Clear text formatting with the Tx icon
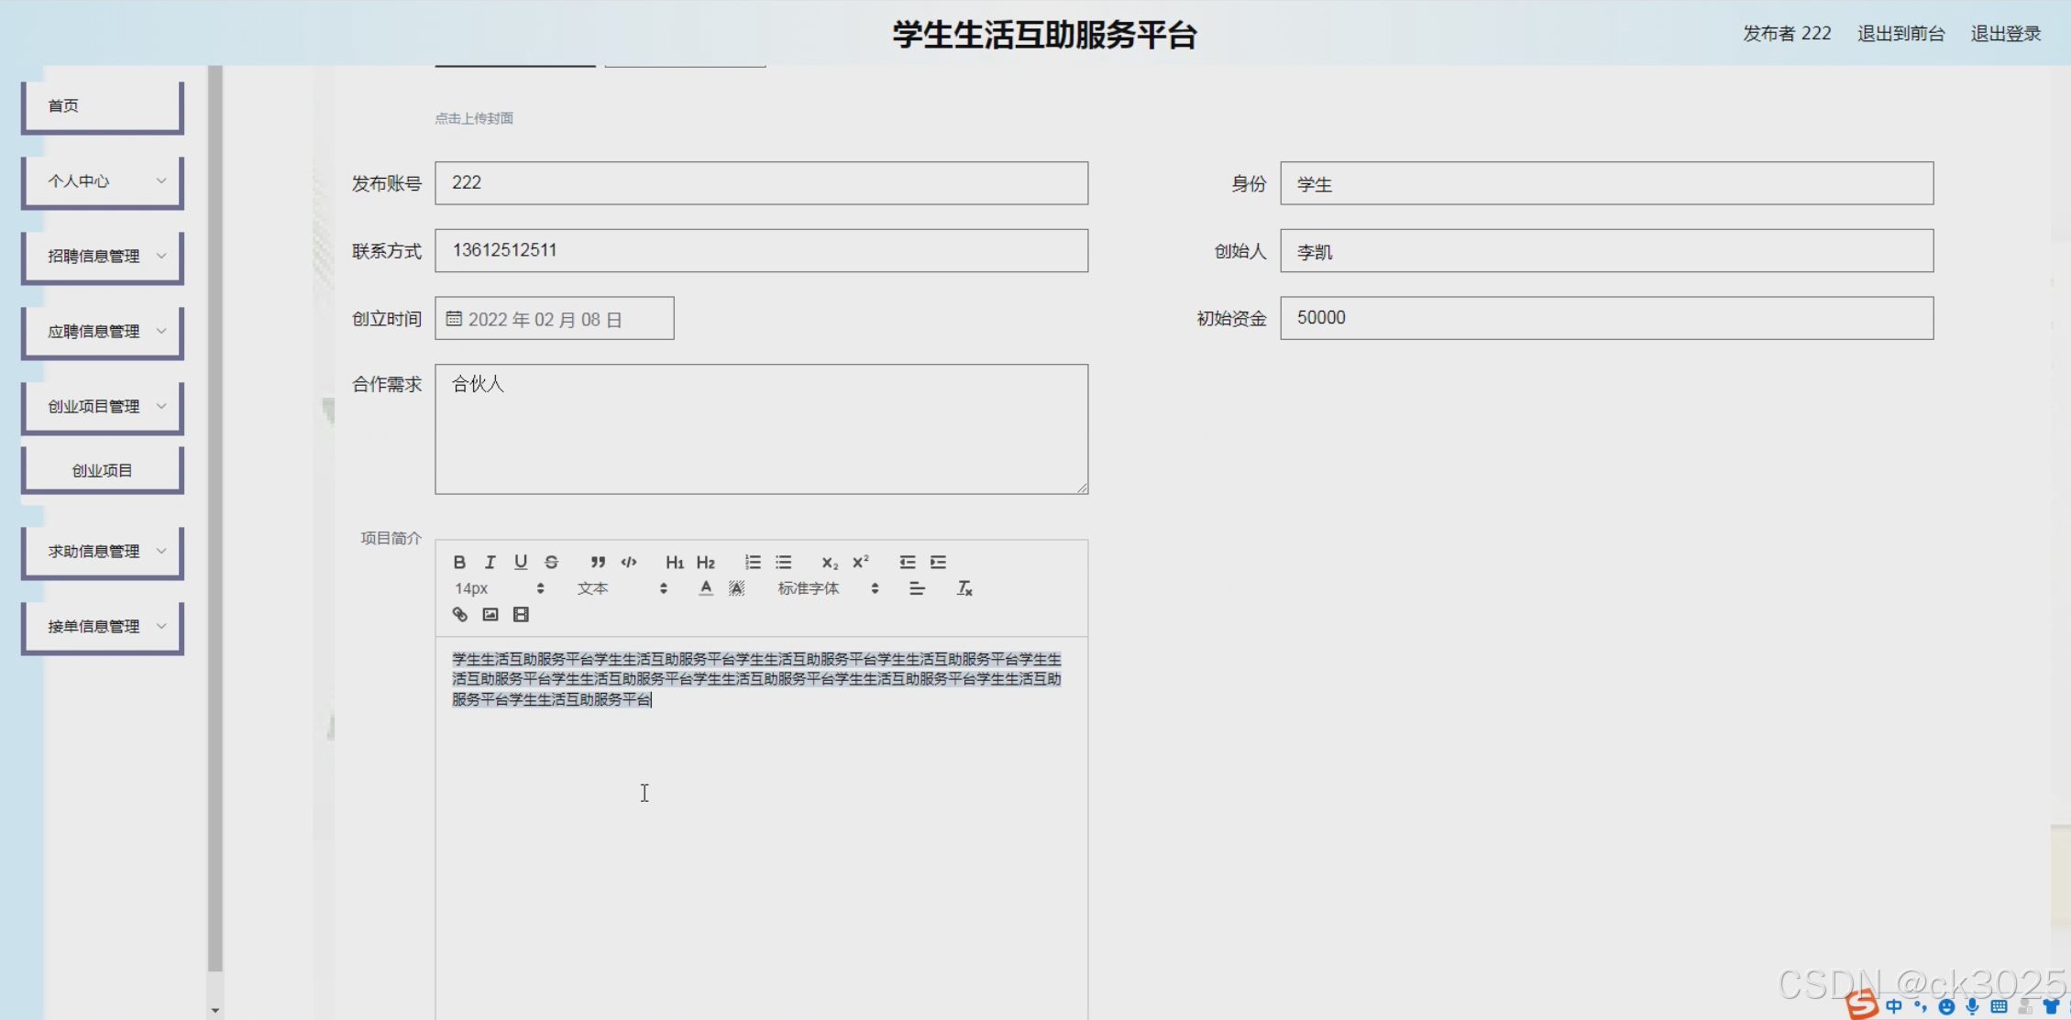The width and height of the screenshot is (2071, 1020). click(964, 588)
